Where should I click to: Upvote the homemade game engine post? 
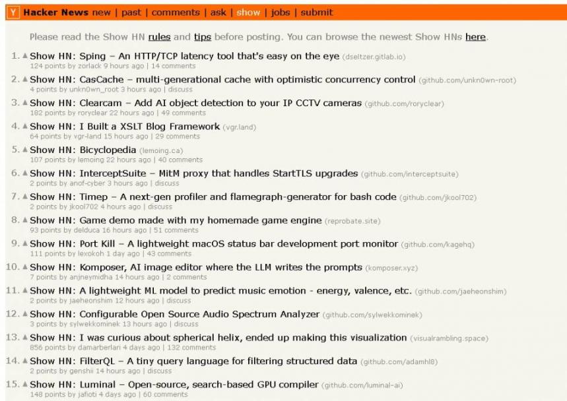click(x=25, y=220)
